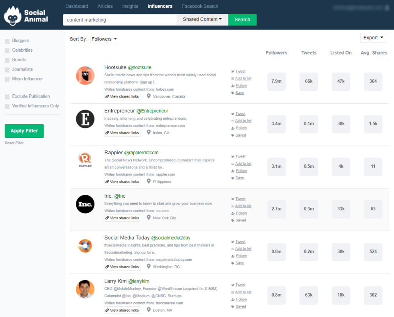The image size is (394, 317).
Task: Open the Insights section
Action: [130, 6]
